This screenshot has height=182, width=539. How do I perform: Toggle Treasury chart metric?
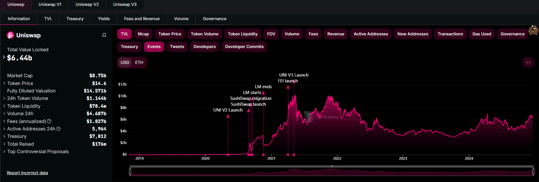click(129, 46)
